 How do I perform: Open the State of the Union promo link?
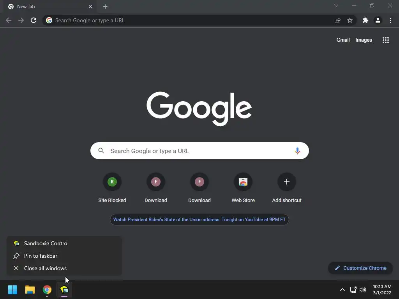(199, 220)
